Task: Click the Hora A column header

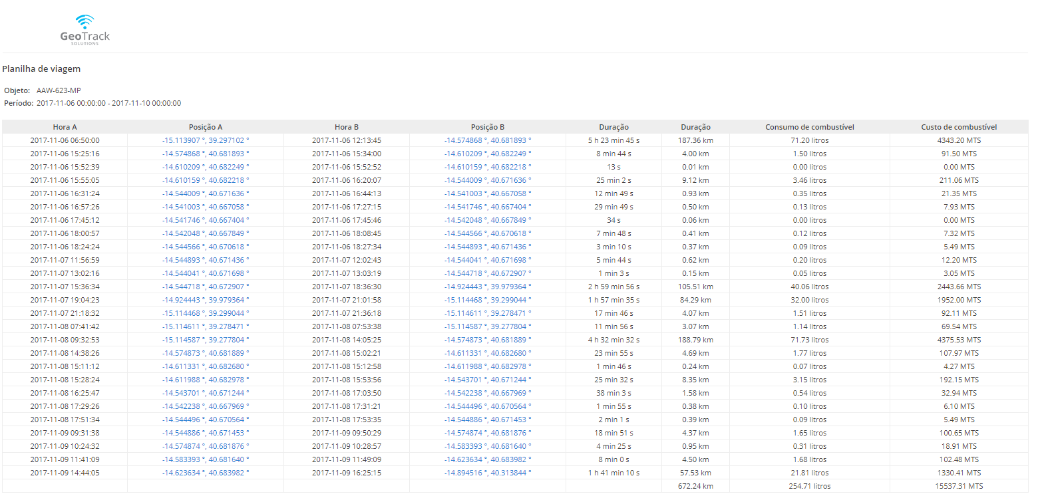Action: (x=65, y=127)
